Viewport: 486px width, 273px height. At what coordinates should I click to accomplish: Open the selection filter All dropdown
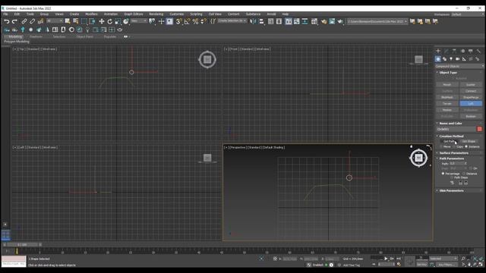point(54,20)
